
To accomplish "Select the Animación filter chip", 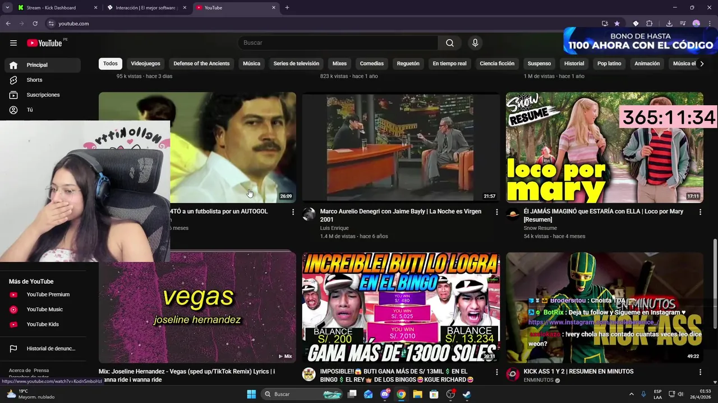I will 647,64.
